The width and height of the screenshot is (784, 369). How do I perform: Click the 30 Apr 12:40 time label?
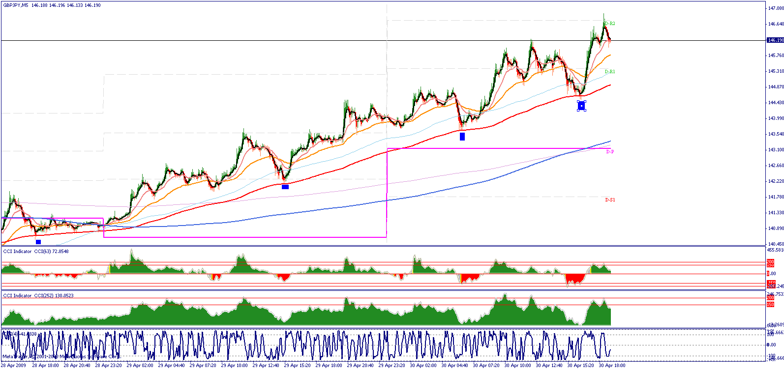pos(549,366)
